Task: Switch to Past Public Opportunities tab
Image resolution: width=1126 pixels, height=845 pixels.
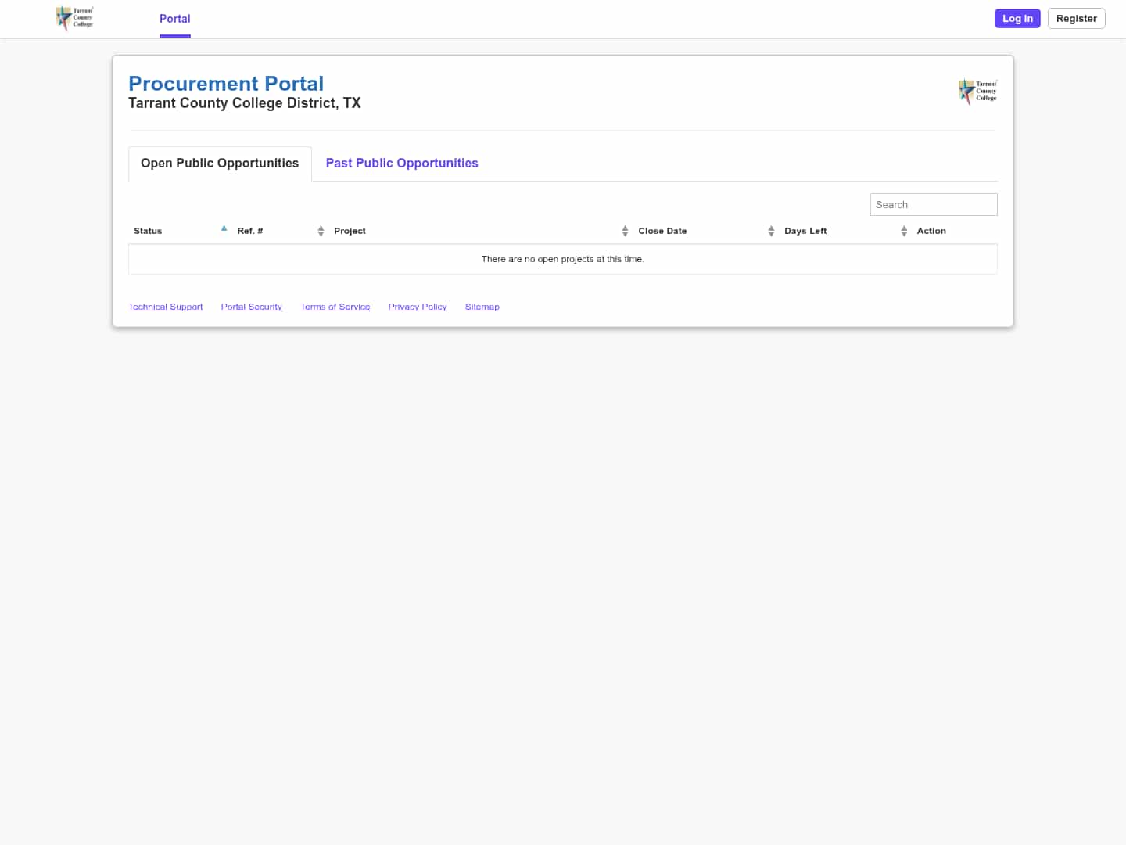Action: click(402, 164)
